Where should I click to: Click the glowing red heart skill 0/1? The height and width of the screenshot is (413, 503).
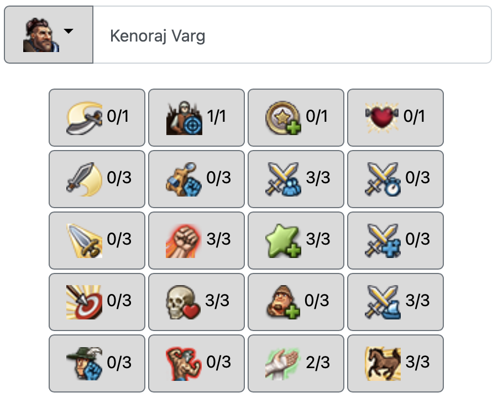coord(395,117)
